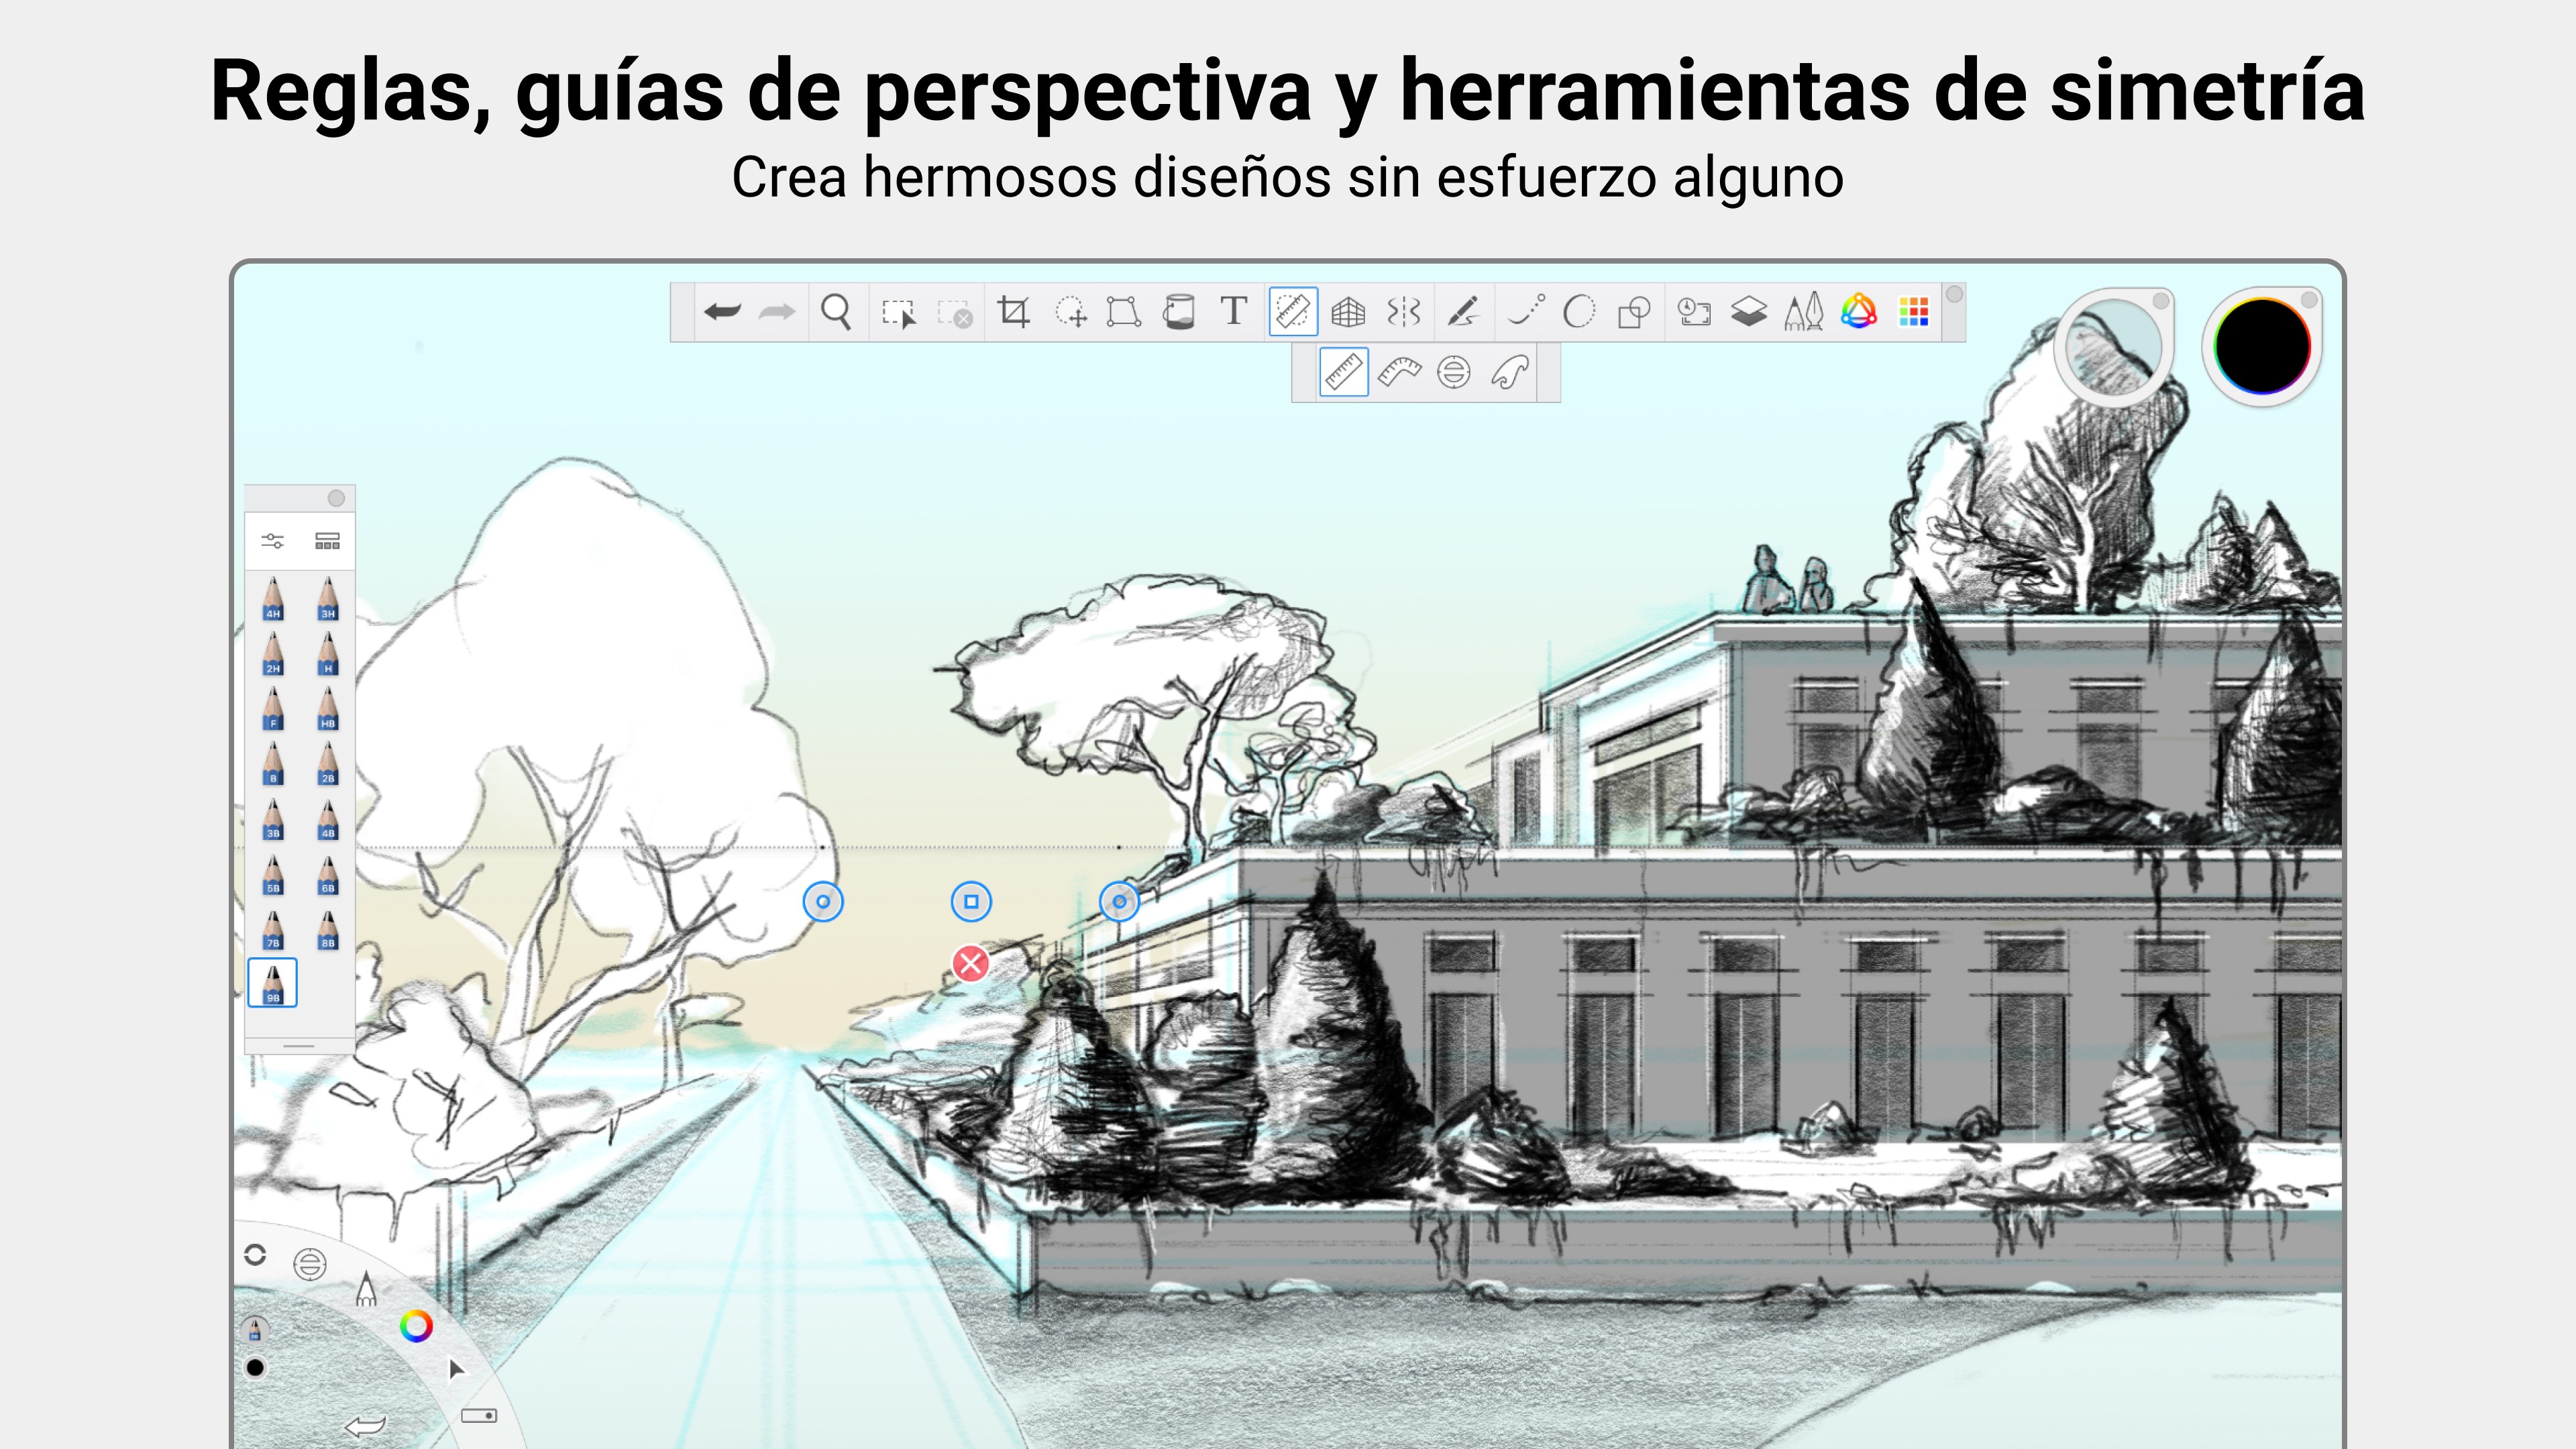Select the 3H pencil brush

(328, 598)
